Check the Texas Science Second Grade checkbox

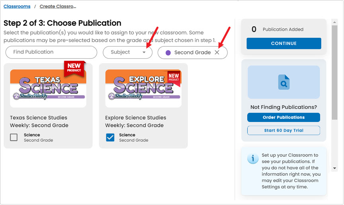click(14, 137)
